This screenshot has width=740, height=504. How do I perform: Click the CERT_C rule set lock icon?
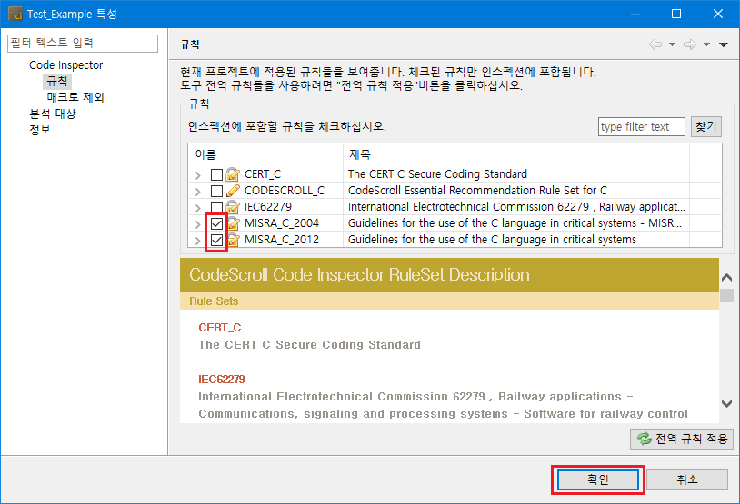(232, 174)
